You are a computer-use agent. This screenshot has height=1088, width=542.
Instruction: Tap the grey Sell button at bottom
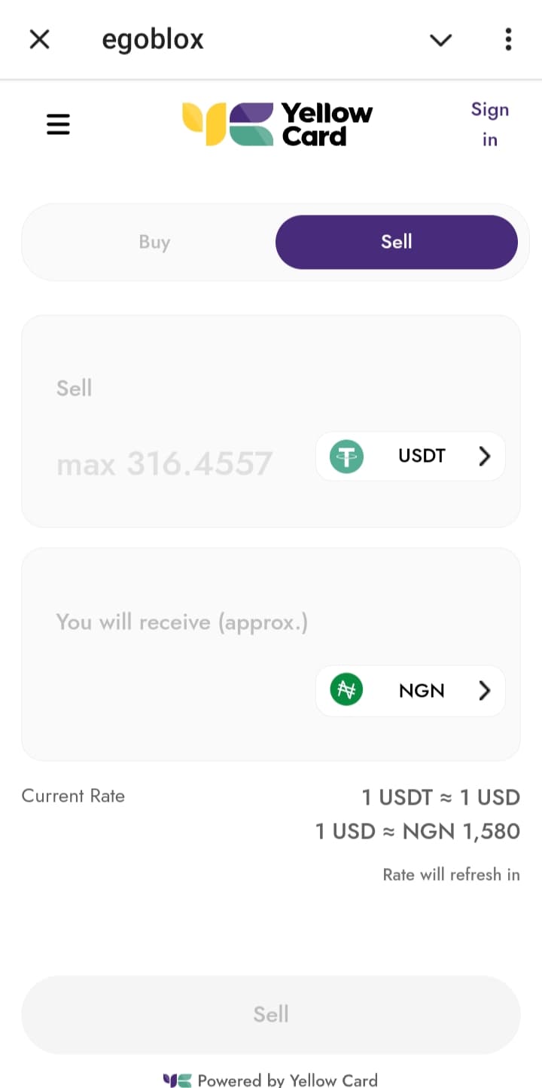tap(271, 1014)
